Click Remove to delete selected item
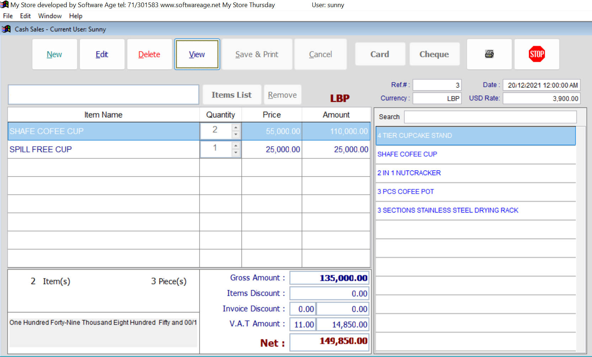The height and width of the screenshot is (357, 592). tap(282, 94)
